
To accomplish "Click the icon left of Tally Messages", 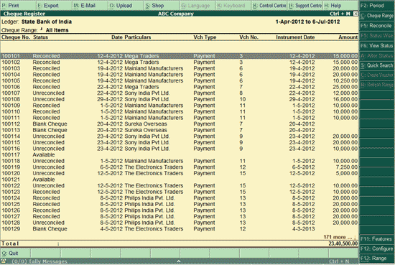I will tap(4, 261).
